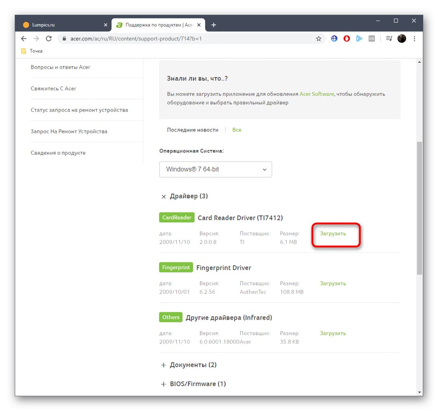Open the blue globe browser extension
The image size is (438, 411).
[334, 39]
